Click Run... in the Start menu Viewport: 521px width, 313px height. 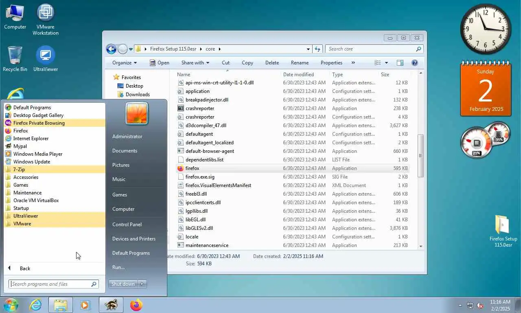(x=118, y=267)
